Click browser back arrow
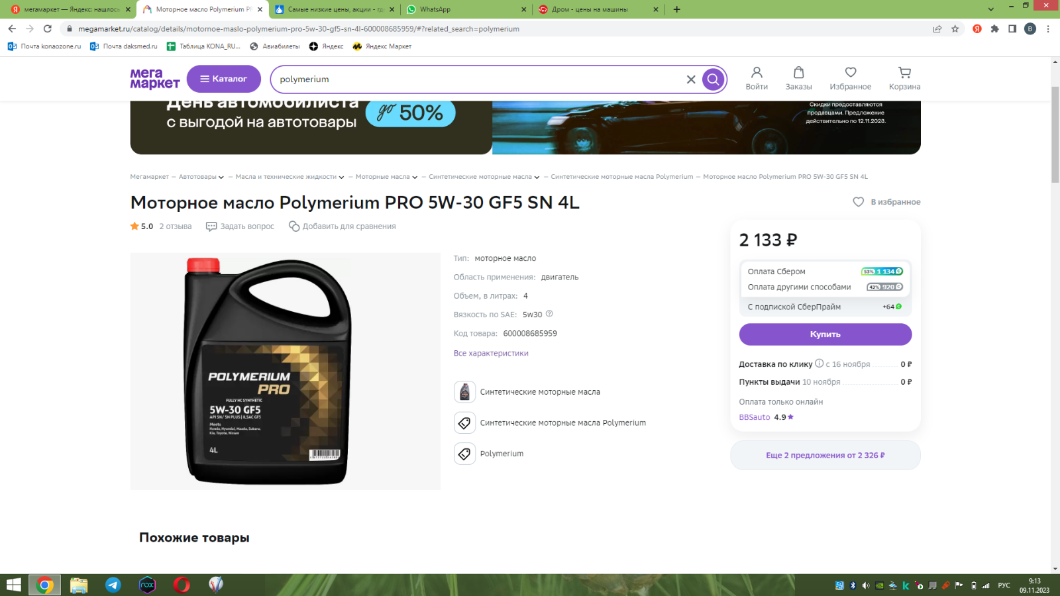1060x596 pixels. [x=12, y=28]
